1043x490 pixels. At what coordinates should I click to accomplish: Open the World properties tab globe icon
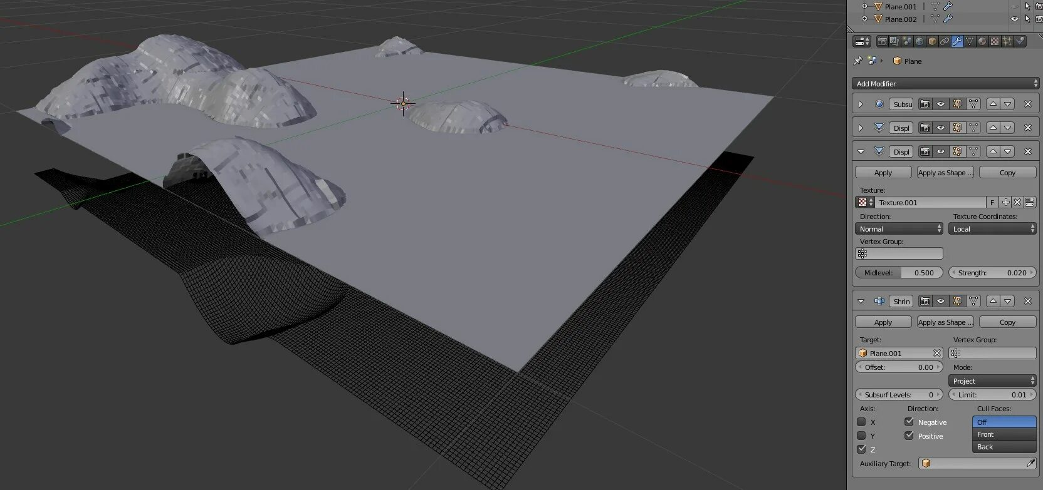920,41
